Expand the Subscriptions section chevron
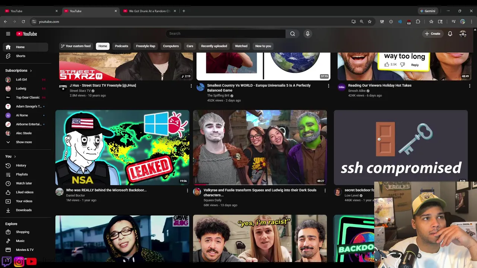Image resolution: width=477 pixels, height=268 pixels. click(31, 71)
